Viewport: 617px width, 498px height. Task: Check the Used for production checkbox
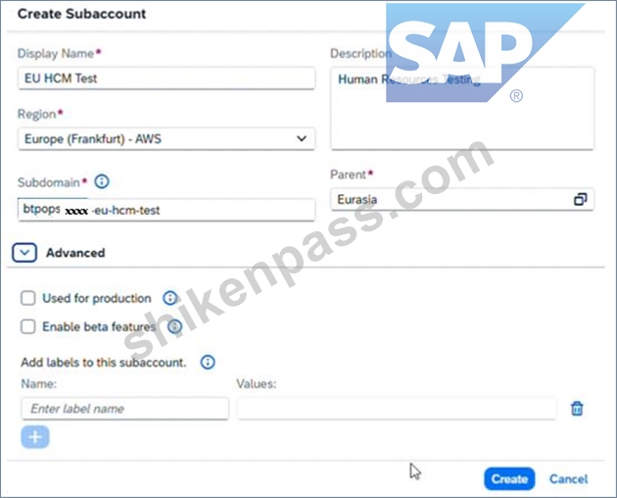pos(28,298)
